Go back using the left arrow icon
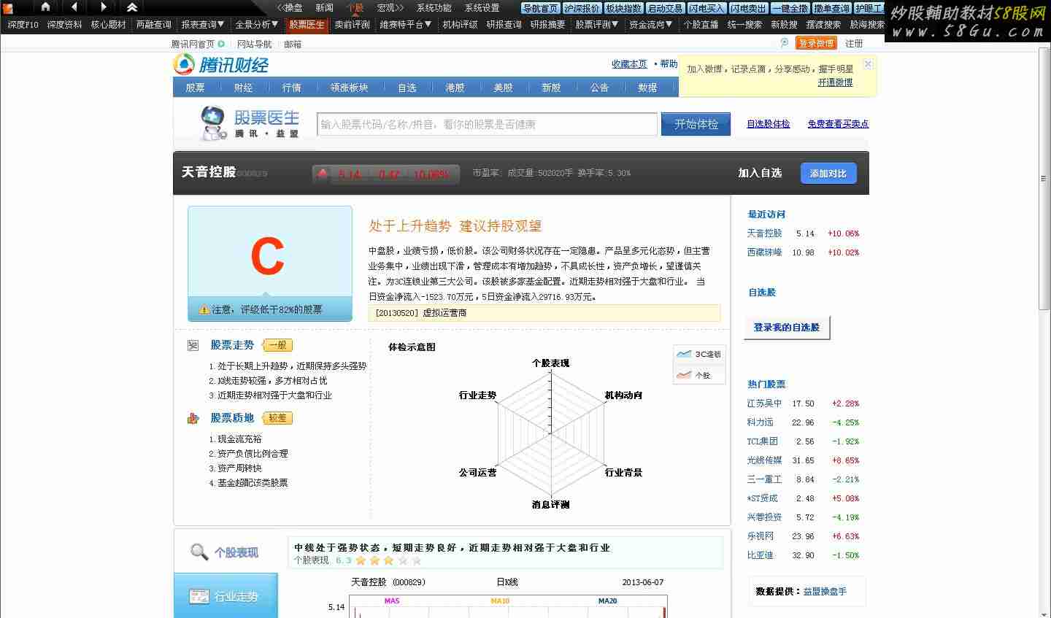This screenshot has height=618, width=1051. coord(74,7)
